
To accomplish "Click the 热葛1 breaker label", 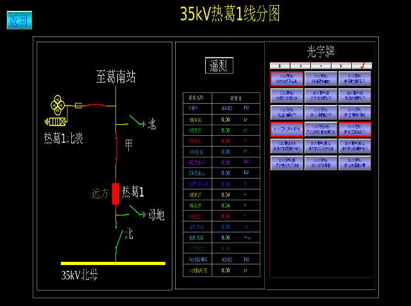I will (133, 192).
